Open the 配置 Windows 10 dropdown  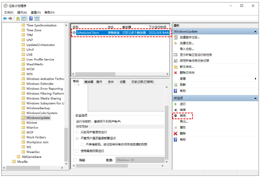click(140, 160)
